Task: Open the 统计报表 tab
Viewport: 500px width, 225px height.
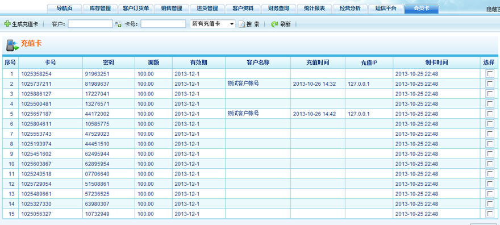Action: pyautogui.click(x=314, y=9)
